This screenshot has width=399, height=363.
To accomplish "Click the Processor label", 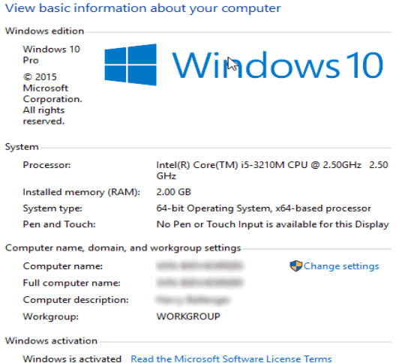I will pos(46,165).
